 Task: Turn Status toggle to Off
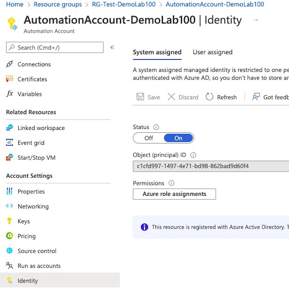[149, 138]
